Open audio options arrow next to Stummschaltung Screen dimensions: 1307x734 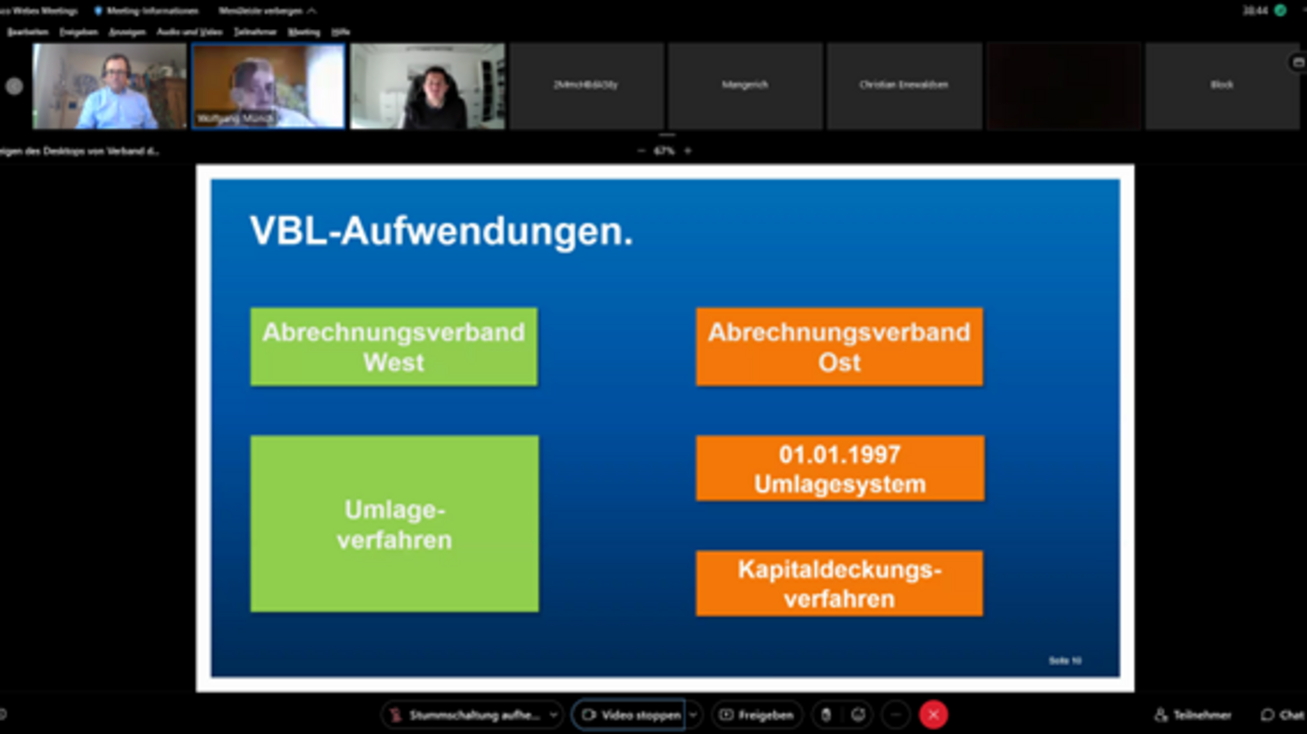pos(554,715)
